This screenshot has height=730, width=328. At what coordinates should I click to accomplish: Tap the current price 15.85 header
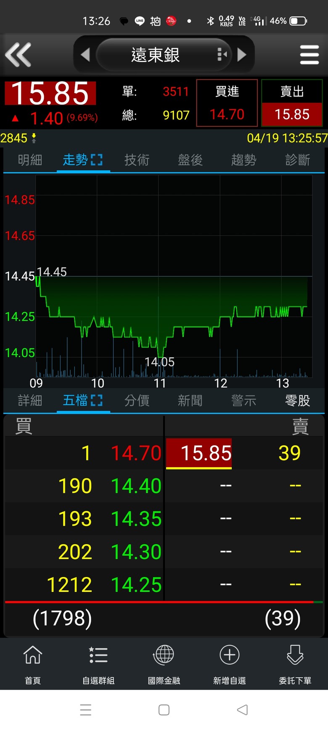(x=50, y=93)
